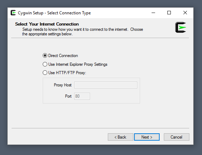Click the large Cygwin logo in header
Viewport: 202px width, 155px height.
181,27
